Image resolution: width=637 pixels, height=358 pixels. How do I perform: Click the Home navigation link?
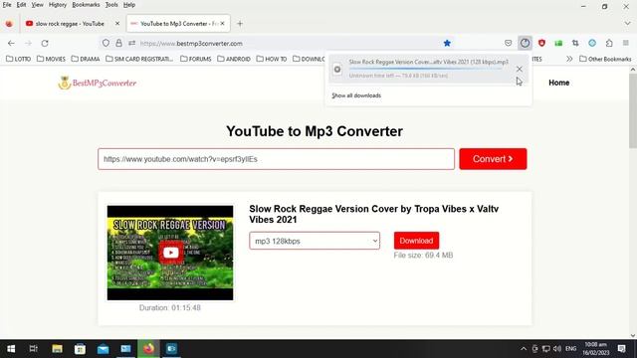click(559, 83)
